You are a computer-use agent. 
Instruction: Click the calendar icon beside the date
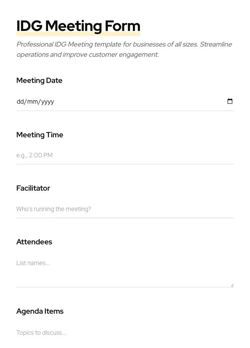[230, 101]
